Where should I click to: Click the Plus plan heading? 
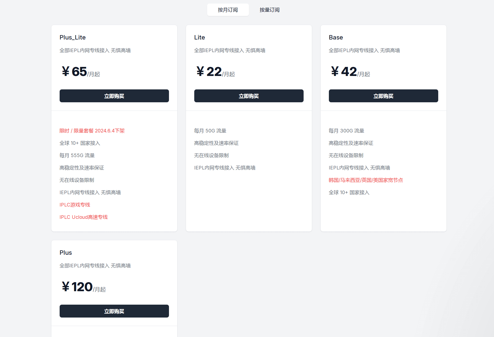66,253
